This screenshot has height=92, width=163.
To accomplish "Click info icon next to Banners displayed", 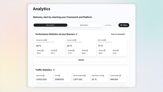I will click(x=85, y=76).
